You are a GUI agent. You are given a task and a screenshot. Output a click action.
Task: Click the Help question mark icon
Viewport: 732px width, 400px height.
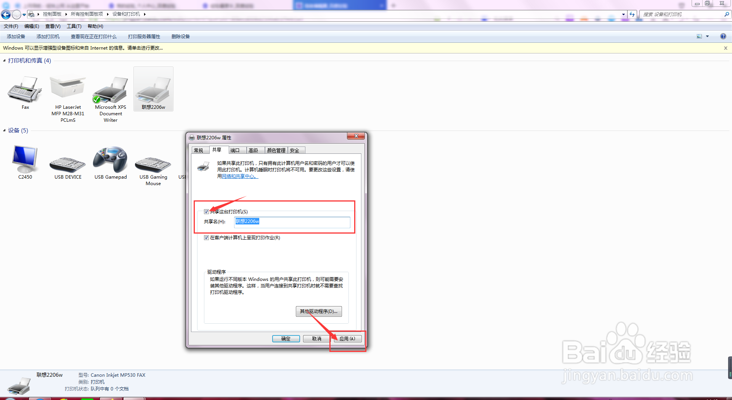point(723,36)
